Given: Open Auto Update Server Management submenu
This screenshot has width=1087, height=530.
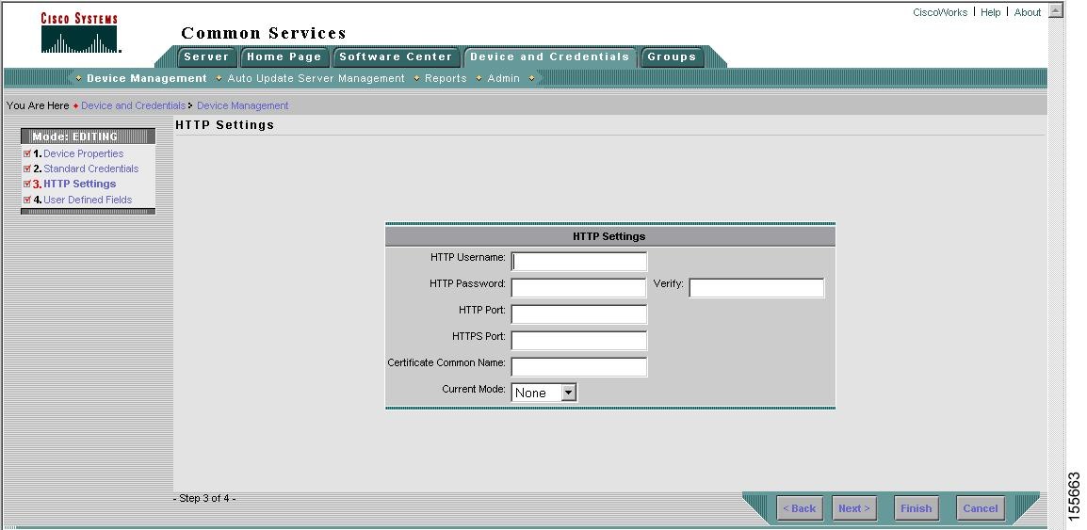Looking at the screenshot, I should [x=316, y=78].
